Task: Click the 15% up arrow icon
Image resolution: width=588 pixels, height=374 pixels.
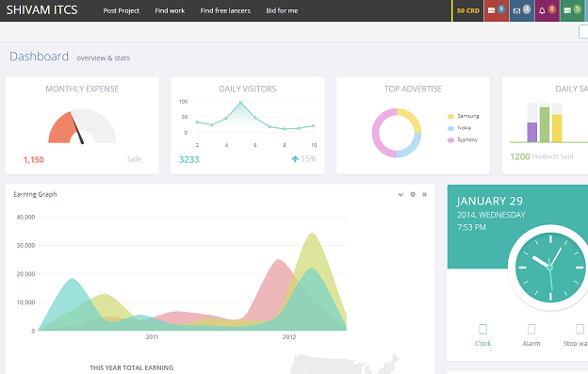Action: click(295, 159)
